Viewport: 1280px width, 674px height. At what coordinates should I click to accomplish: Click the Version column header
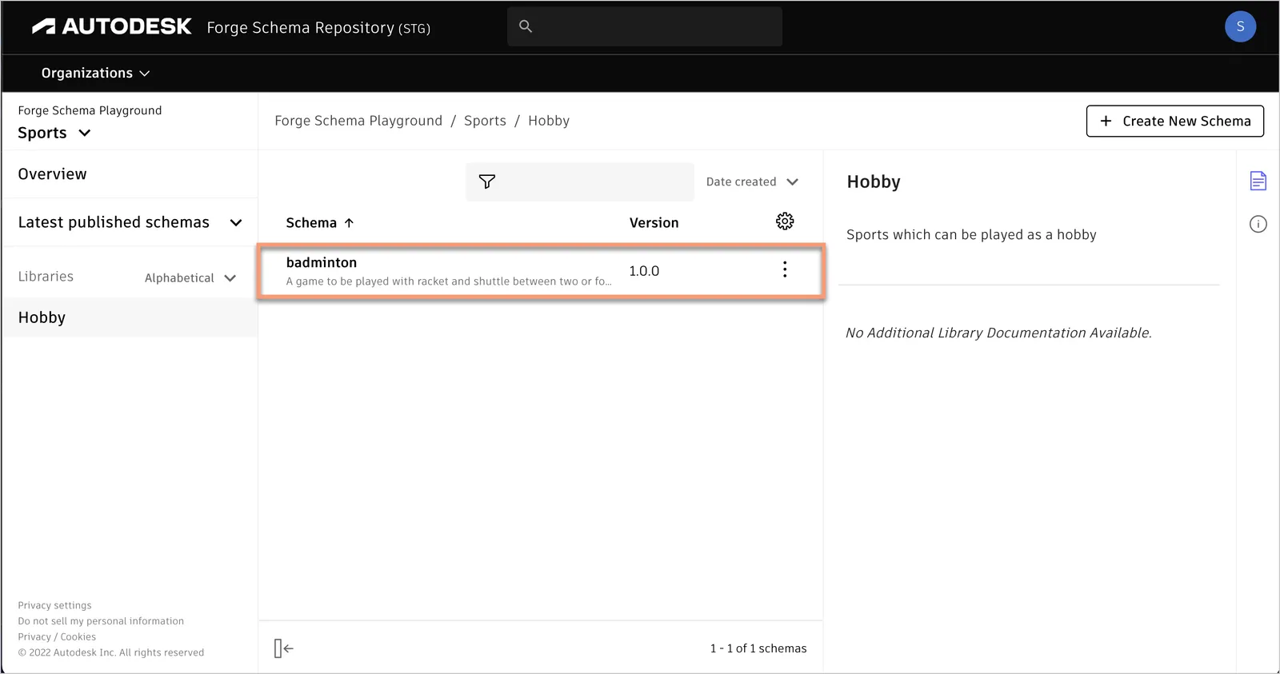pyautogui.click(x=654, y=223)
